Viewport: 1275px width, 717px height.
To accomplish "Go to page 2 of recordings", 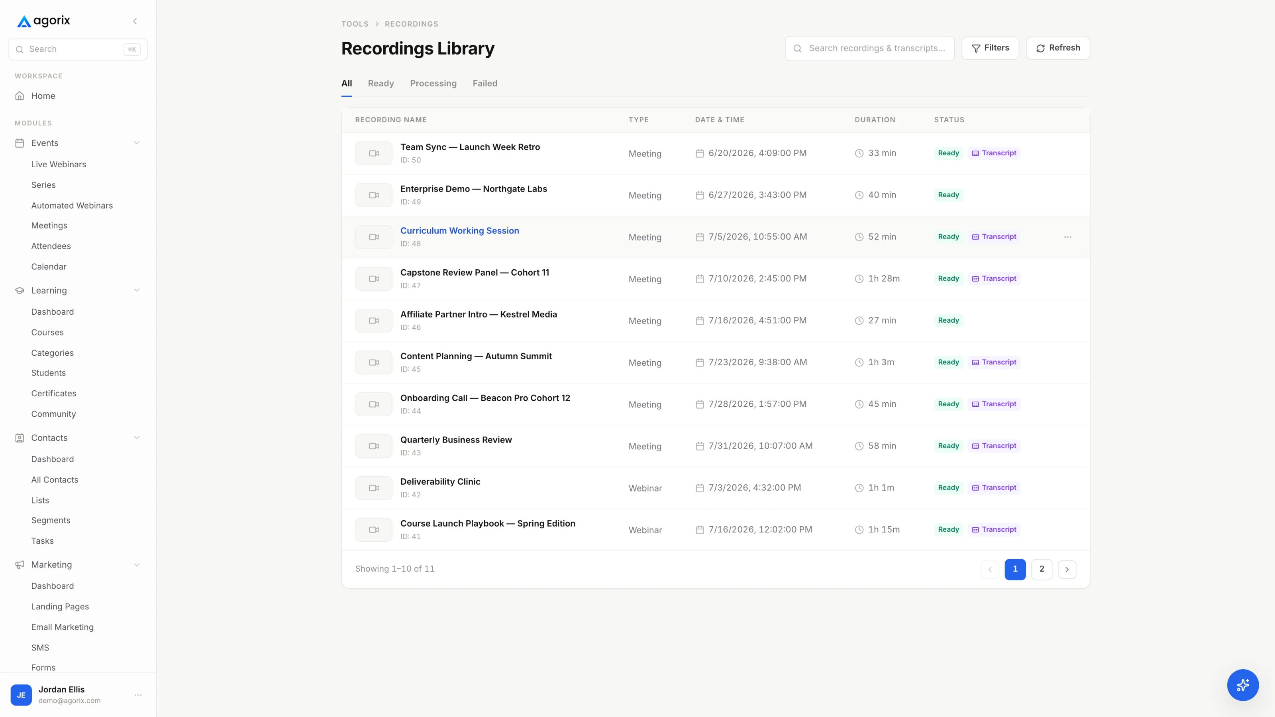I will (x=1042, y=569).
